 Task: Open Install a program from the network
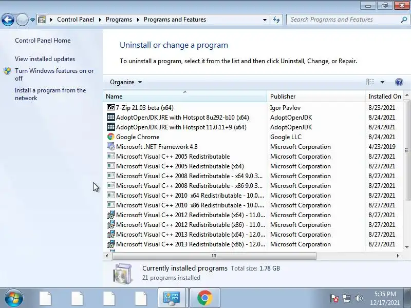click(x=50, y=94)
